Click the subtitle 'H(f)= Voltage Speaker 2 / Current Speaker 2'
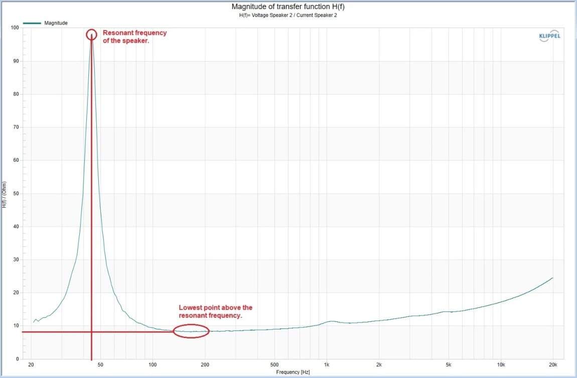577x378 pixels. tap(288, 15)
